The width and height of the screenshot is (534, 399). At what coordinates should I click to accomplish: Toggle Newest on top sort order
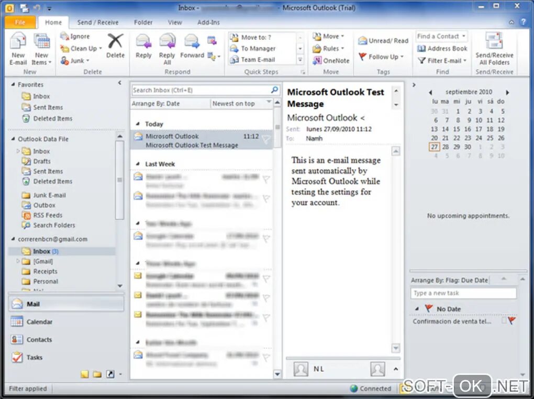pos(241,104)
